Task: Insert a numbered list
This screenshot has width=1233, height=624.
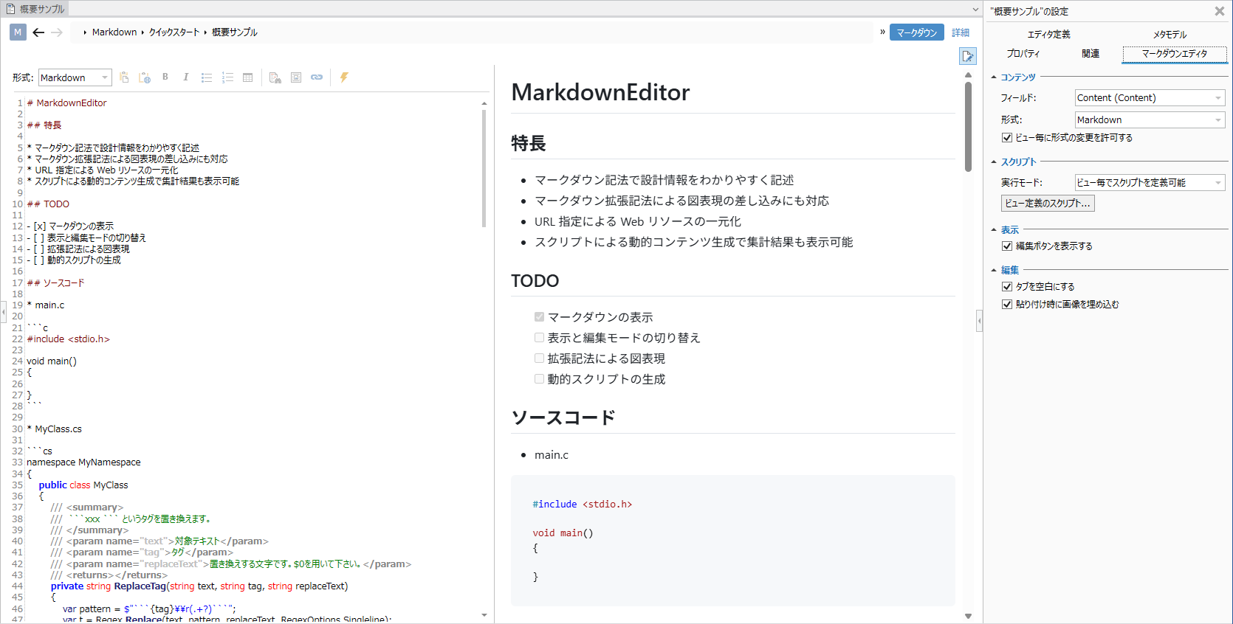Action: point(227,77)
